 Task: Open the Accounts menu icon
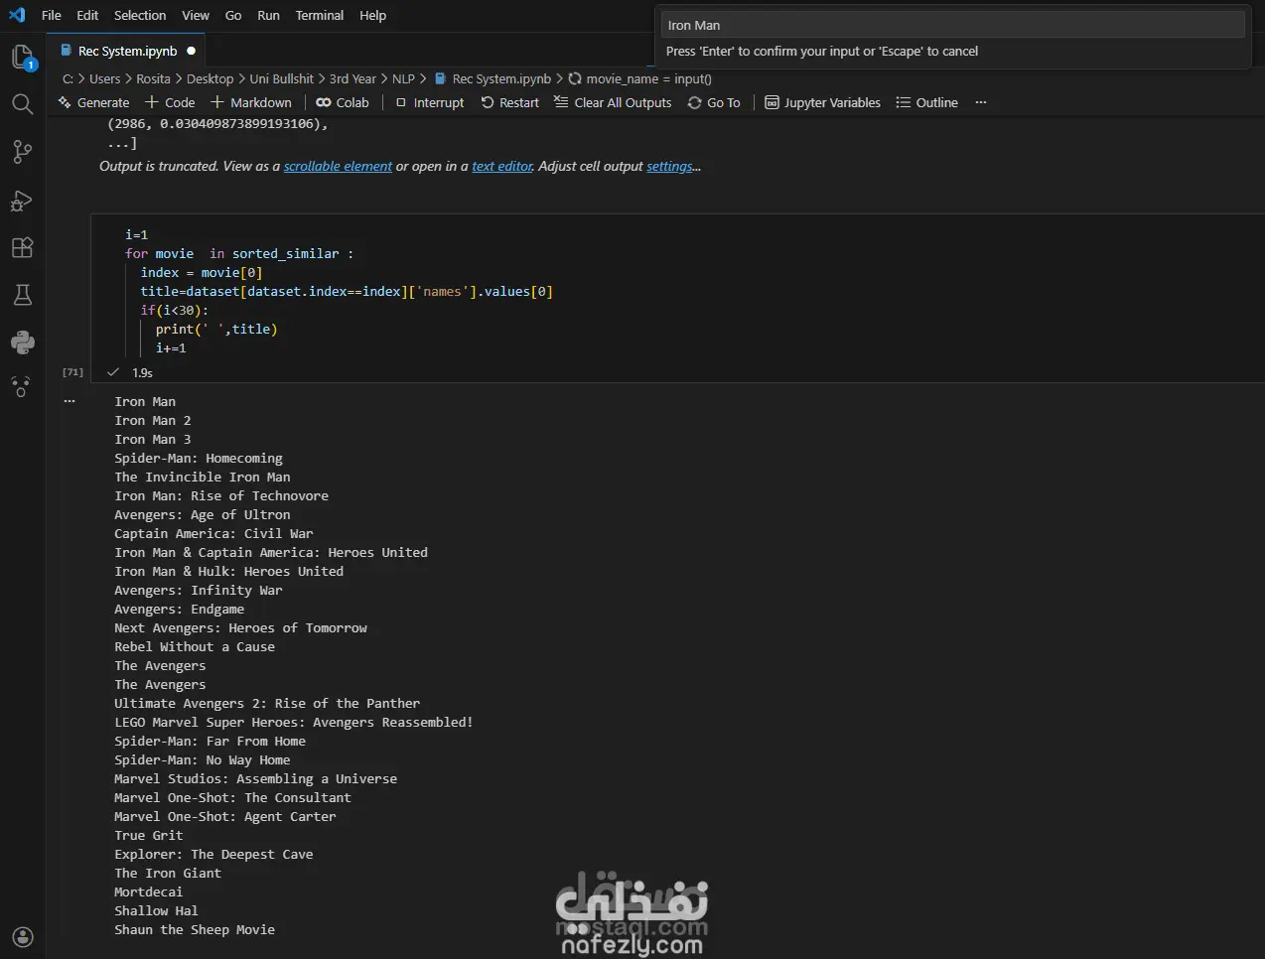click(22, 937)
